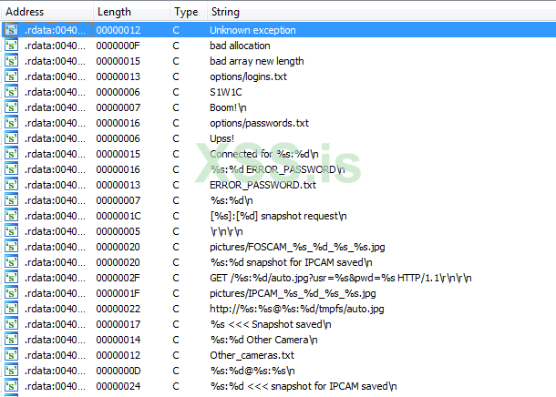Image resolution: width=556 pixels, height=397 pixels.
Task: Select the 'S1W1C' string
Action: click(225, 92)
